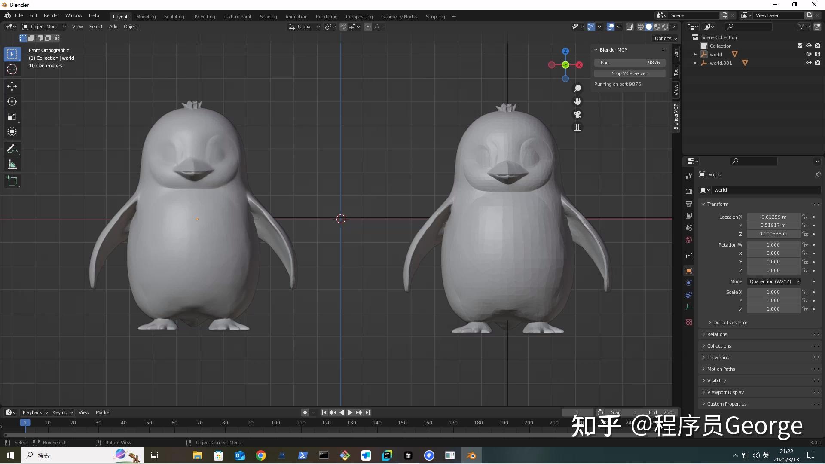Expand the world object in the outliner
Image resolution: width=825 pixels, height=464 pixels.
[695, 54]
